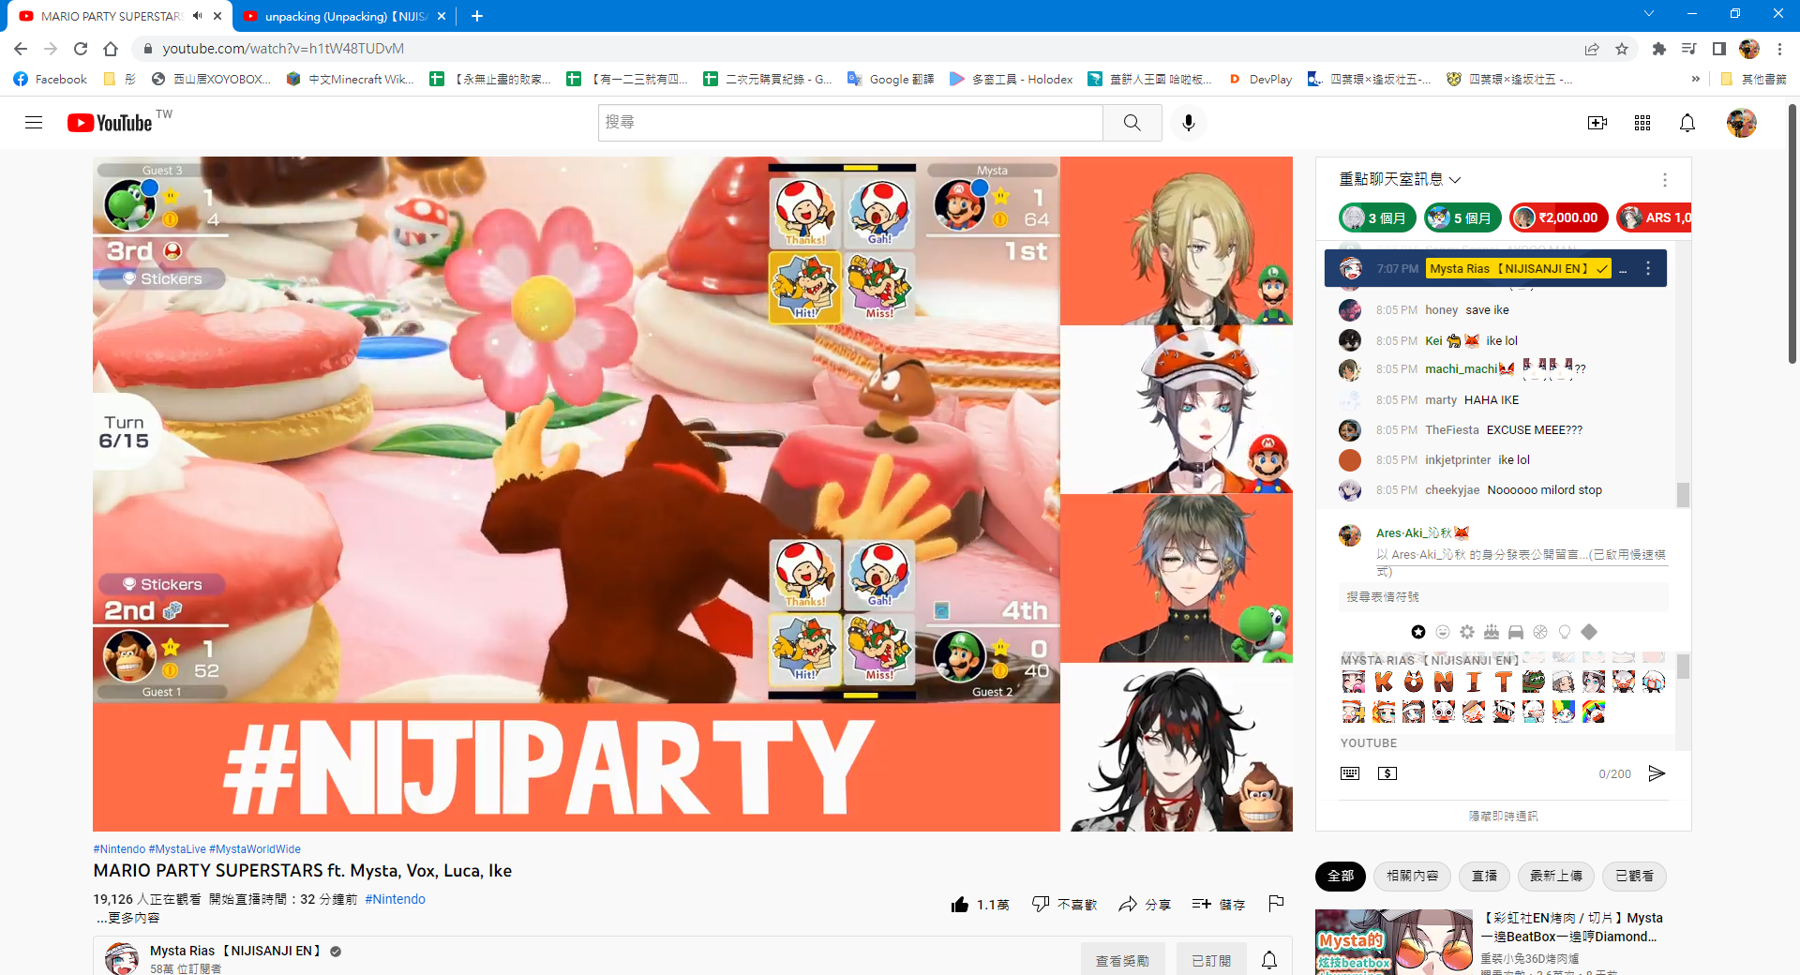
Task: Open three-dot menu on pinned Mysta message
Action: coord(1648,268)
